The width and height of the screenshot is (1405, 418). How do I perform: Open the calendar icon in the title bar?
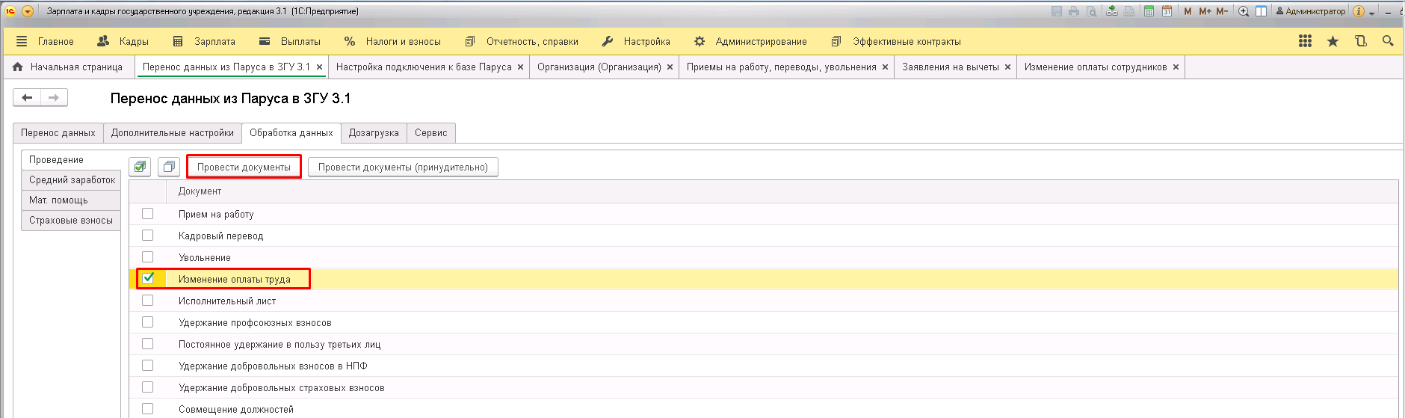pos(1167,11)
